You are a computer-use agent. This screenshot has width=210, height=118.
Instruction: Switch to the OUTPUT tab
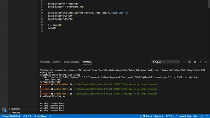tap(57, 62)
